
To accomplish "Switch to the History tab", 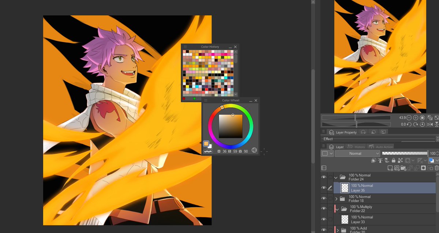I will 356,147.
